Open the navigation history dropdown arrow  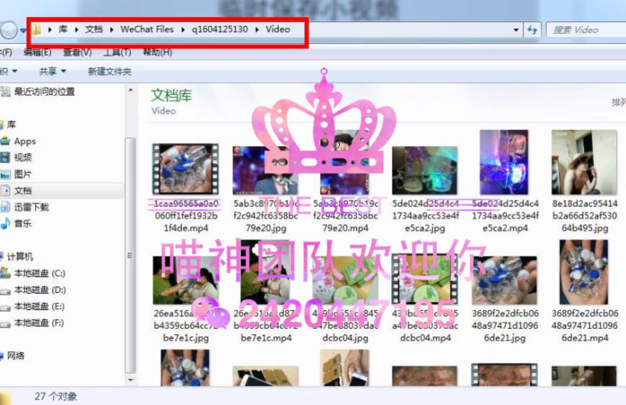23,31
